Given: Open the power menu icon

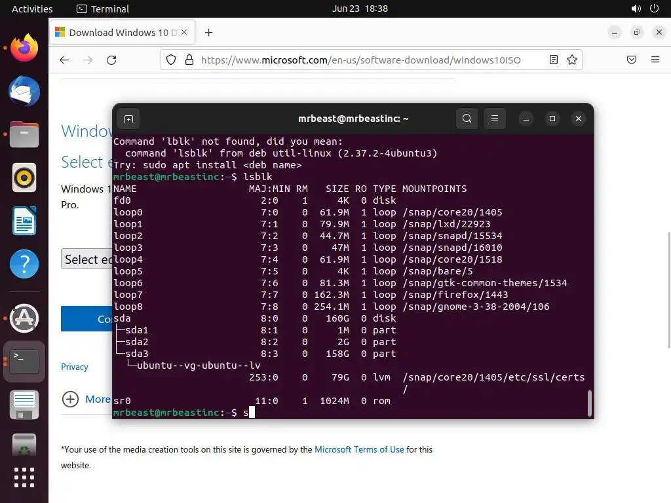Looking at the screenshot, I should 655,9.
